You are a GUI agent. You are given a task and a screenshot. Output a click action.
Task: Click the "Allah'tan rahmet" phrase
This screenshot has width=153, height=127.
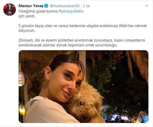coord(133,26)
